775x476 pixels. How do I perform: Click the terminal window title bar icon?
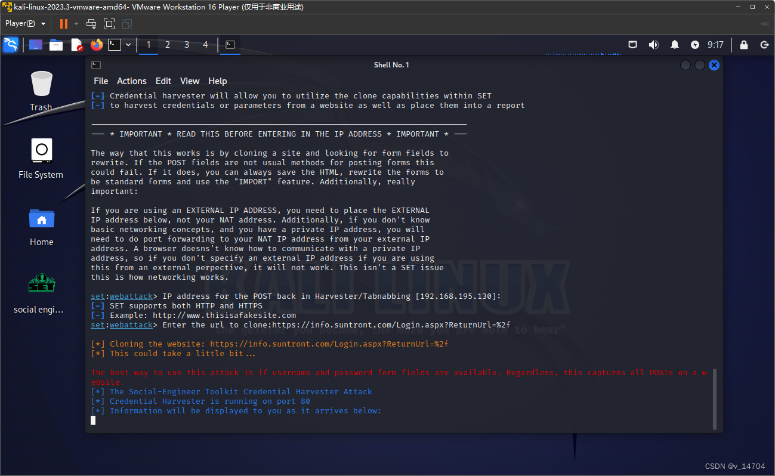click(x=96, y=65)
